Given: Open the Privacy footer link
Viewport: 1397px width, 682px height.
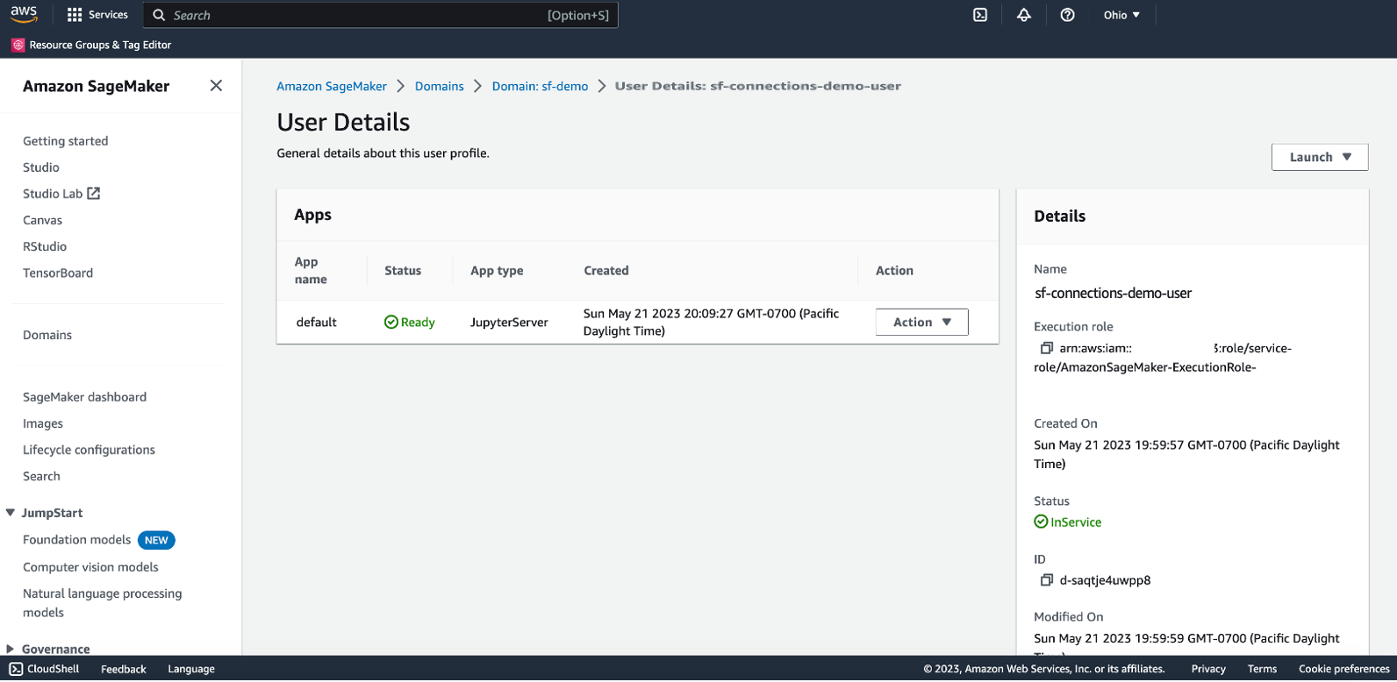Looking at the screenshot, I should 1208,669.
